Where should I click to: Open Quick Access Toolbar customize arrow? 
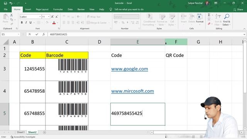point(25,3)
